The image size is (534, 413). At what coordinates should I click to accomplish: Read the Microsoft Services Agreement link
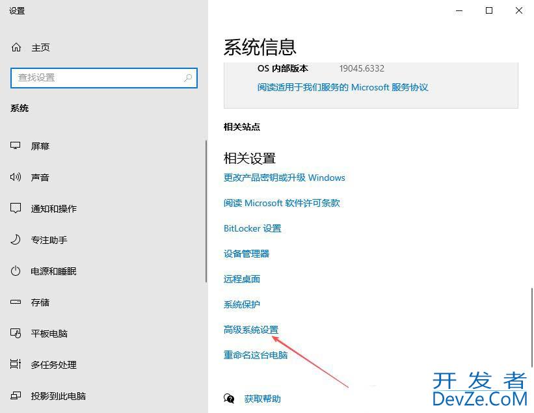pyautogui.click(x=343, y=87)
